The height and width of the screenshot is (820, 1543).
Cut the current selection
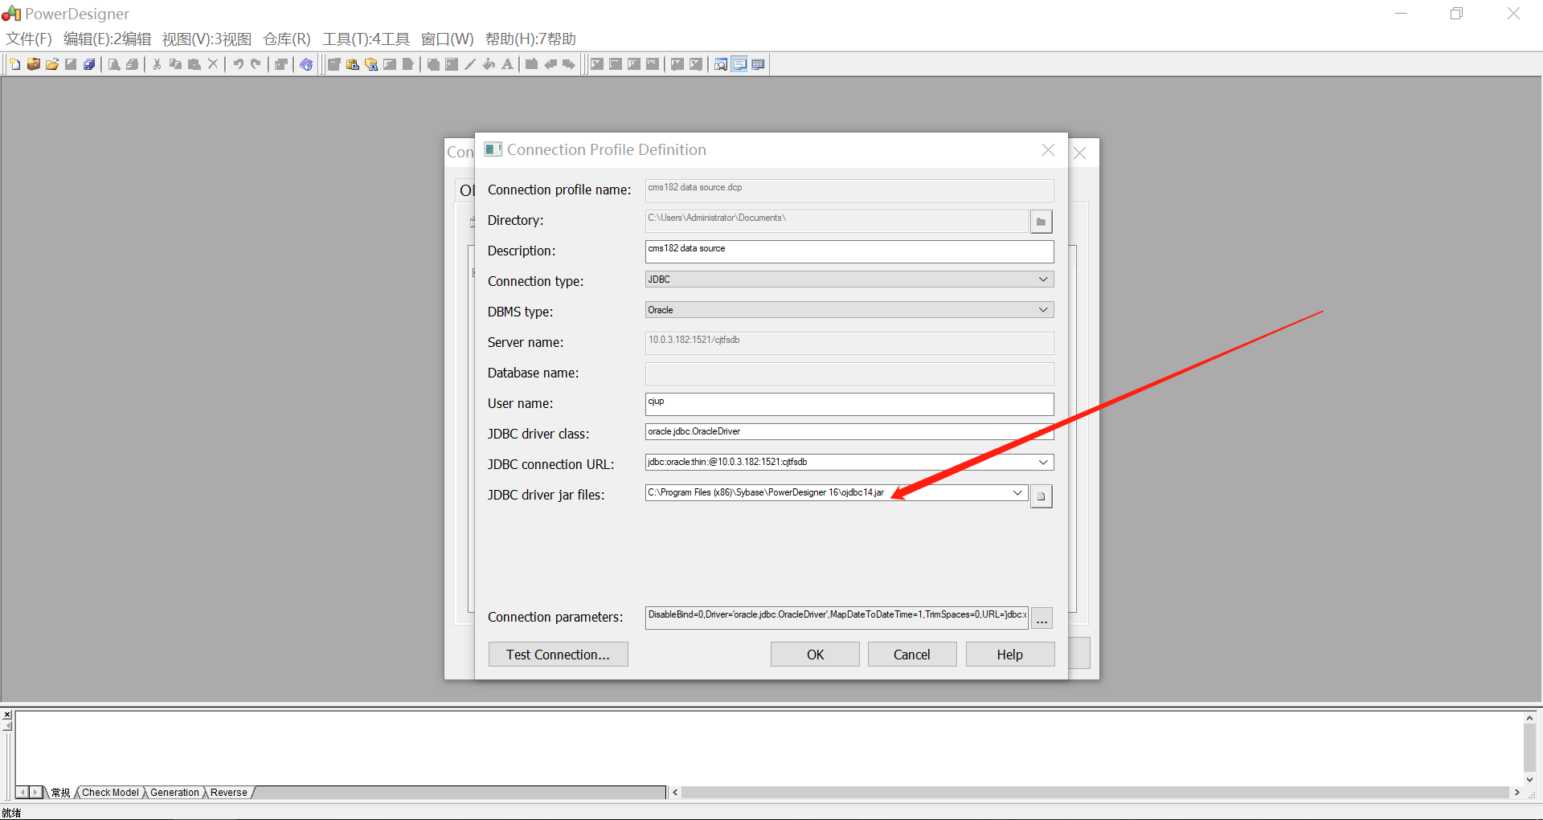pos(156,64)
